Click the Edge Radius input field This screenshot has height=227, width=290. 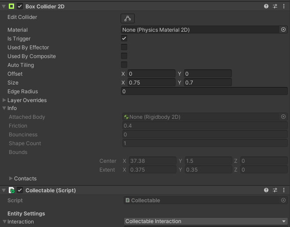point(204,92)
